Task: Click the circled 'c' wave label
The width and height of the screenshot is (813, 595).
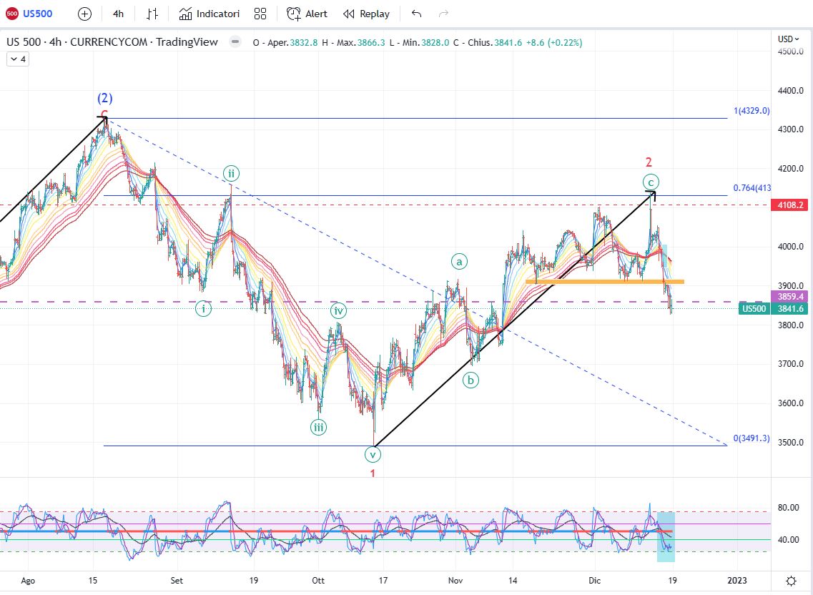Action: (x=650, y=181)
